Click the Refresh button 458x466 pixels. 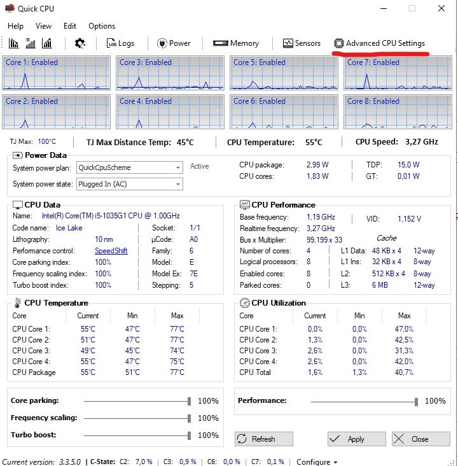pyautogui.click(x=264, y=439)
